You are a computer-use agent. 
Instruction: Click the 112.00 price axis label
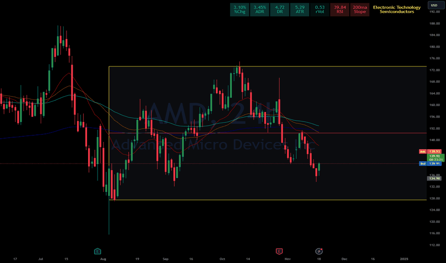(435, 245)
